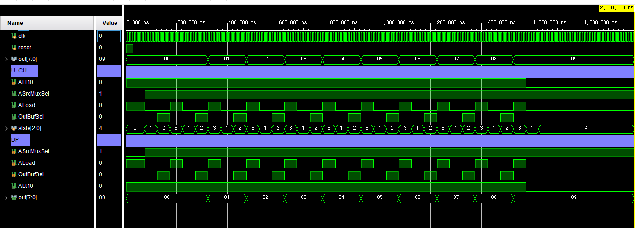
Task: Click segment 00 in out[7:0] waveform above U_CU
Action: coord(167,59)
